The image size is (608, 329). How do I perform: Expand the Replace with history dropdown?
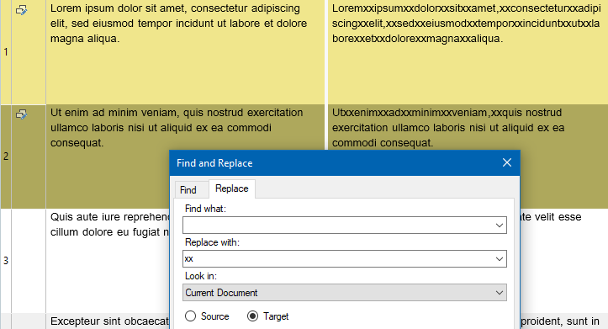[x=500, y=259]
